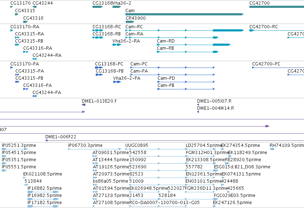Click transcript CG13168-RC
Screen dimensions: 304x208
coord(107,26)
